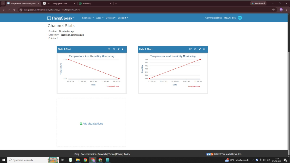
Task: View site information icon in address bar
Action: (21, 10)
